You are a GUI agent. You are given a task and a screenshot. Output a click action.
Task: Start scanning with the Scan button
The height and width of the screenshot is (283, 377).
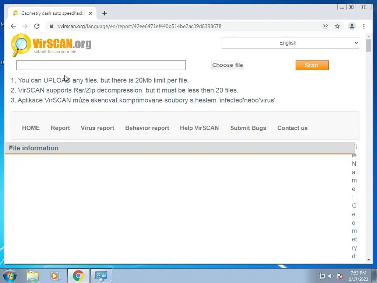pos(312,65)
